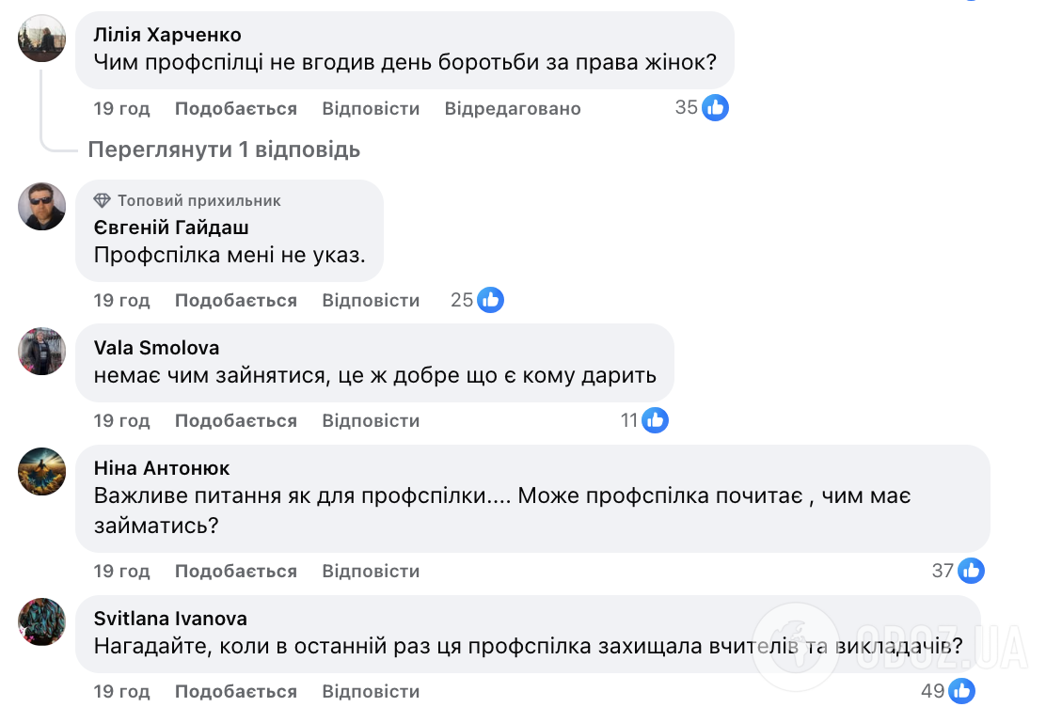Open Vala Smolova's profile photo
The width and height of the screenshot is (1046, 707).
click(41, 353)
